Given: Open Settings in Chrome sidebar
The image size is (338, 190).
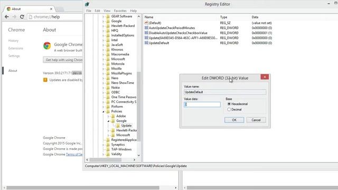Looking at the screenshot, I should pyautogui.click(x=14, y=56).
